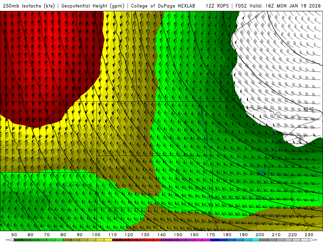
Task: Click the cyan swatch just before 200
Action: point(256,240)
